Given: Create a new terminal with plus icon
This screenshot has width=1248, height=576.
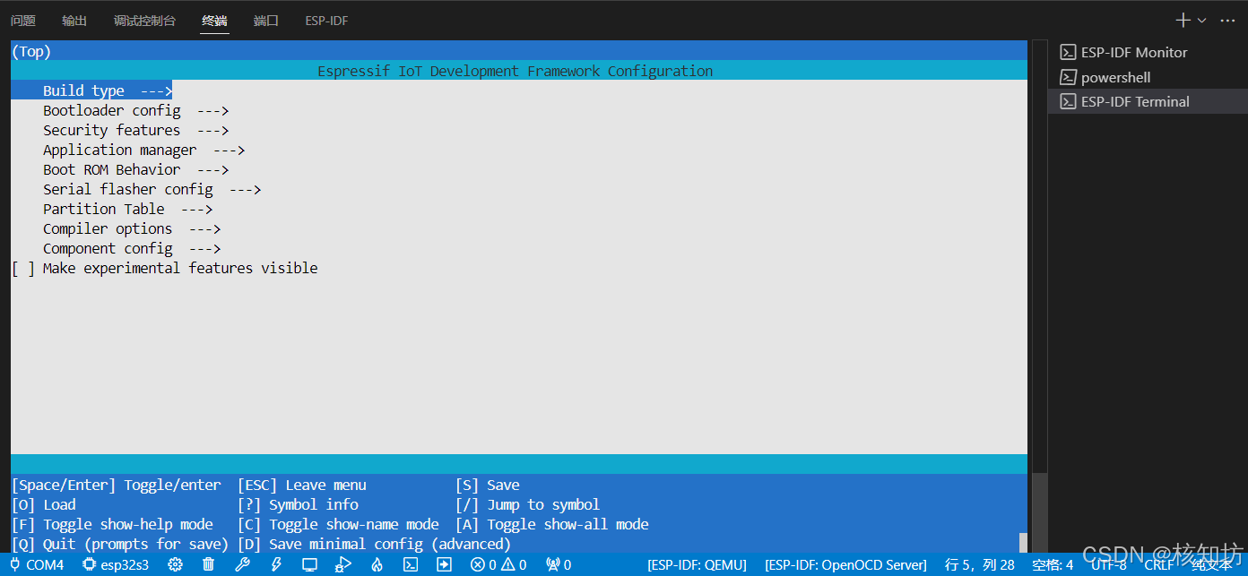Looking at the screenshot, I should click(x=1183, y=20).
